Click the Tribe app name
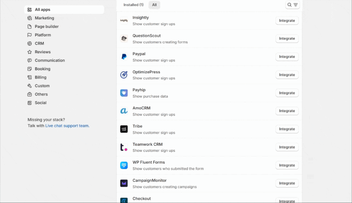This screenshot has width=352, height=203. tap(137, 127)
